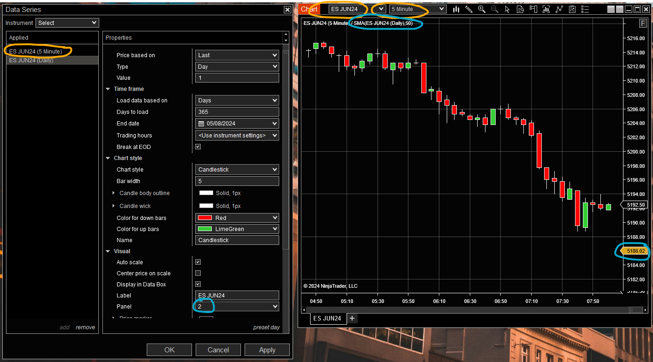Activate the zoom in magnifier
653x362 pixels.
click(482, 9)
